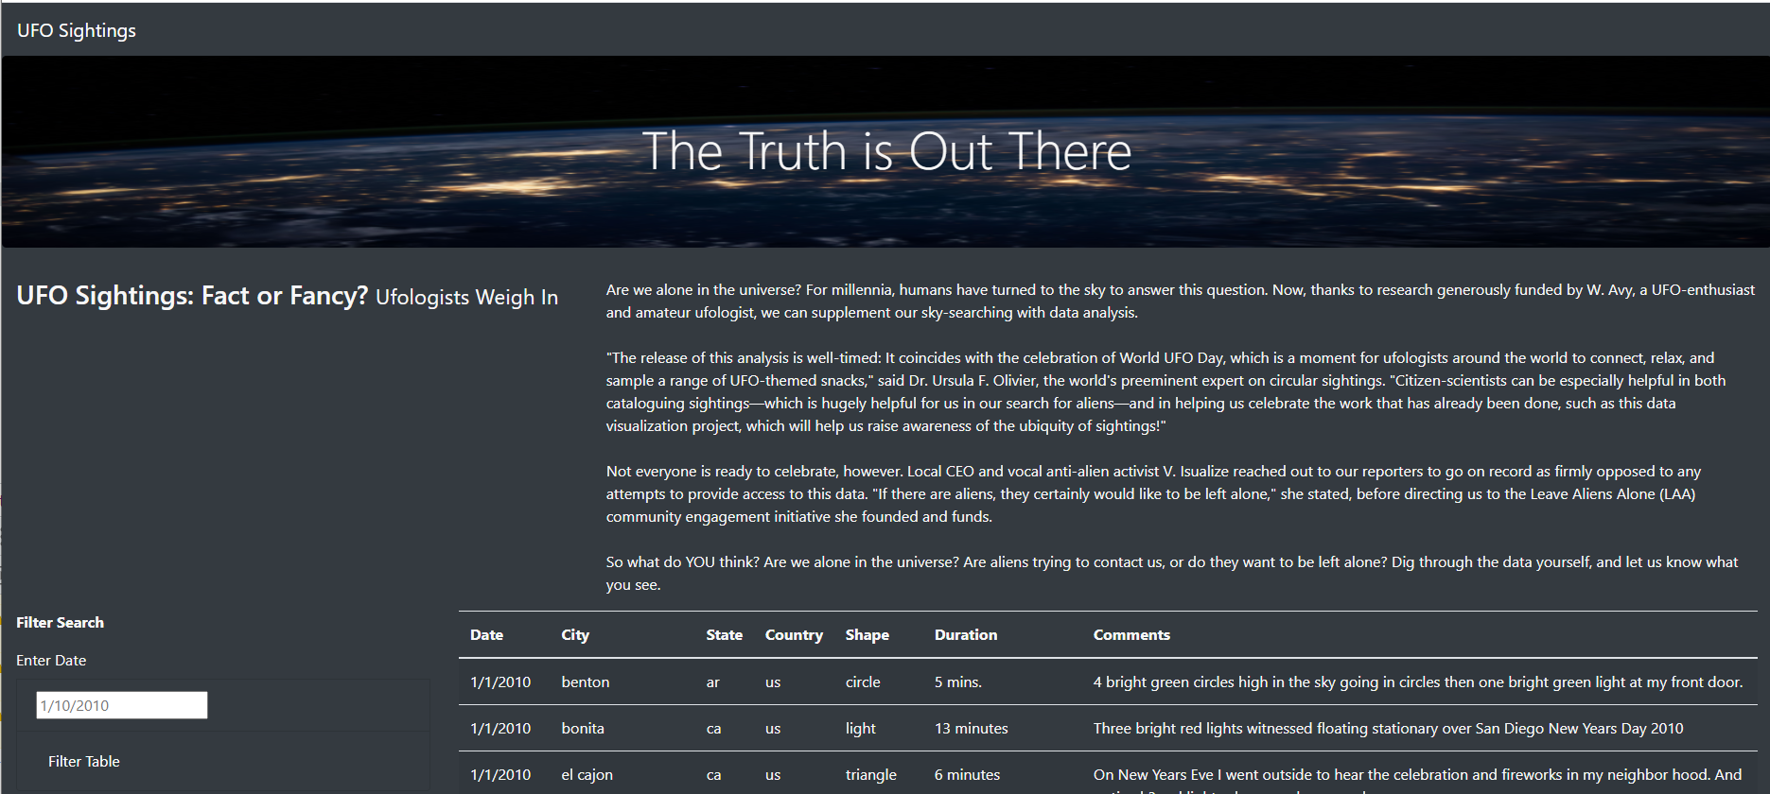Click the country cell in the el cajon row
The image size is (1770, 794).
coord(773,774)
